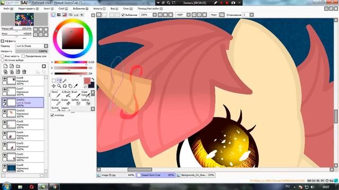Image resolution: width=339 pixels, height=190 pixels.
Task: Click the layer opacity 100% bar
Action: pos(31,51)
